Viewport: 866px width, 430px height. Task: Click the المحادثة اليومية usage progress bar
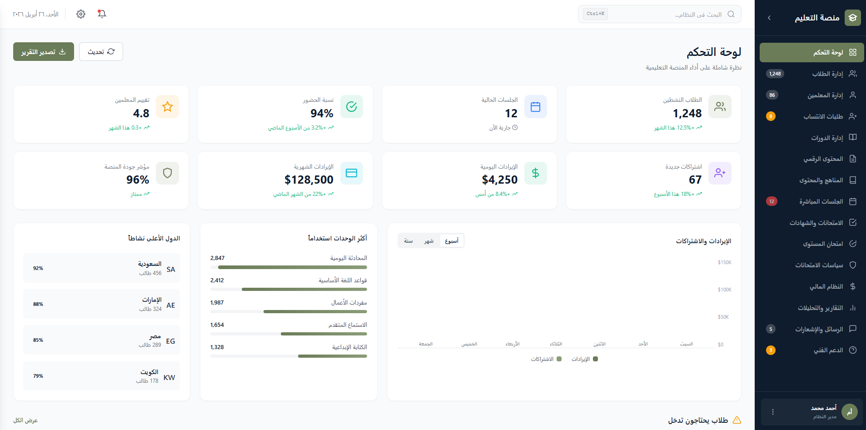[x=289, y=267]
